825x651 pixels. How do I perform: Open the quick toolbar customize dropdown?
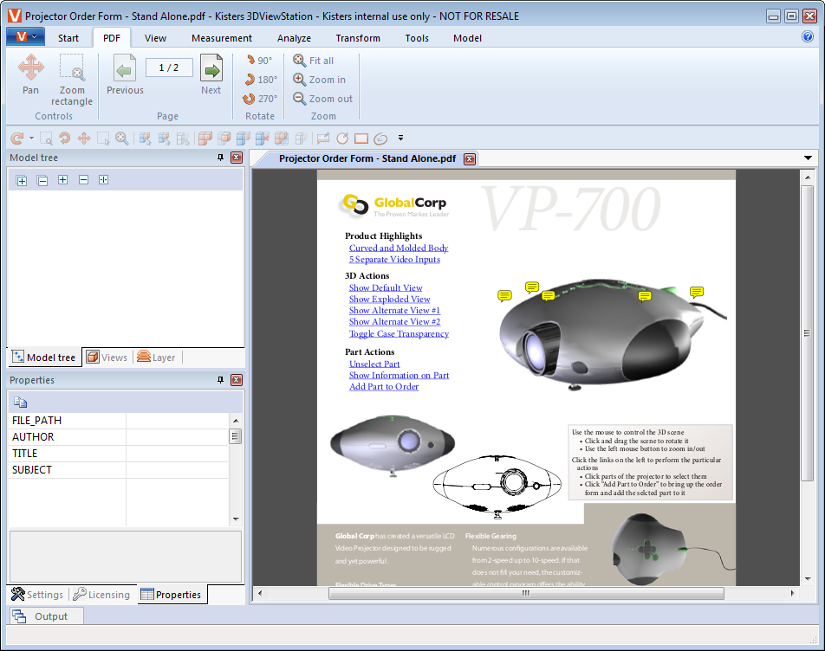click(400, 139)
